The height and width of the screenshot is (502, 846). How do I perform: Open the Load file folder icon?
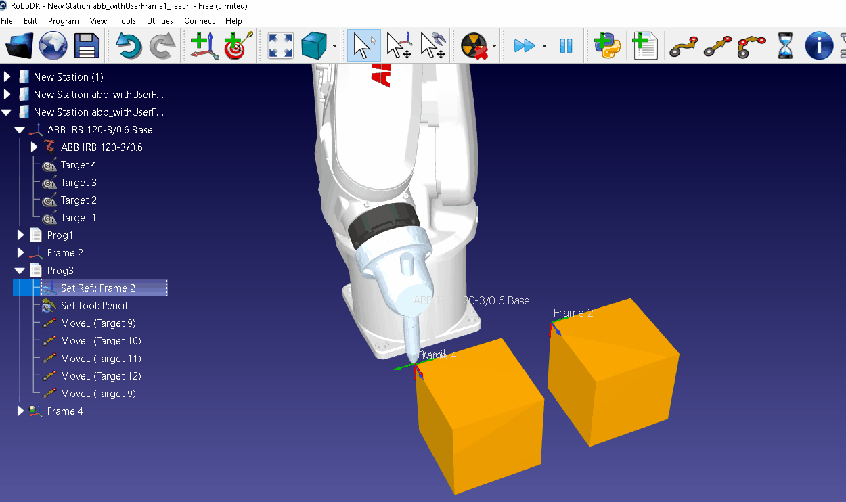tap(19, 46)
